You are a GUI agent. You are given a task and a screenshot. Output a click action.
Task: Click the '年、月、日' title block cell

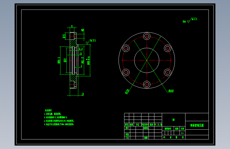coord(158,125)
